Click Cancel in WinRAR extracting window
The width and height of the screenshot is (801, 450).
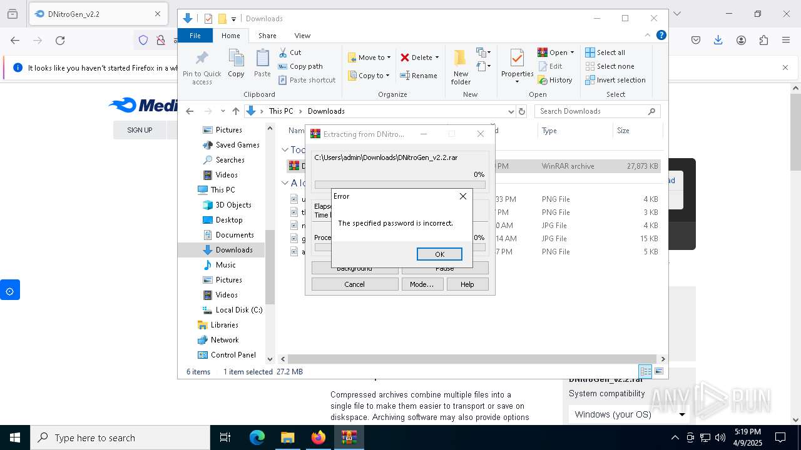click(x=354, y=284)
